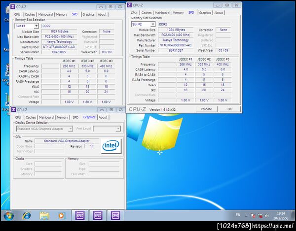Minimize the Slot #2 CPU-Z window
Viewport: 296px width, 231px height.
click(218, 5)
